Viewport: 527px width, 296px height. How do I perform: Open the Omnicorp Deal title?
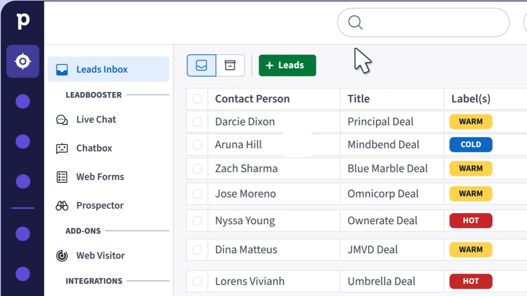pyautogui.click(x=383, y=194)
